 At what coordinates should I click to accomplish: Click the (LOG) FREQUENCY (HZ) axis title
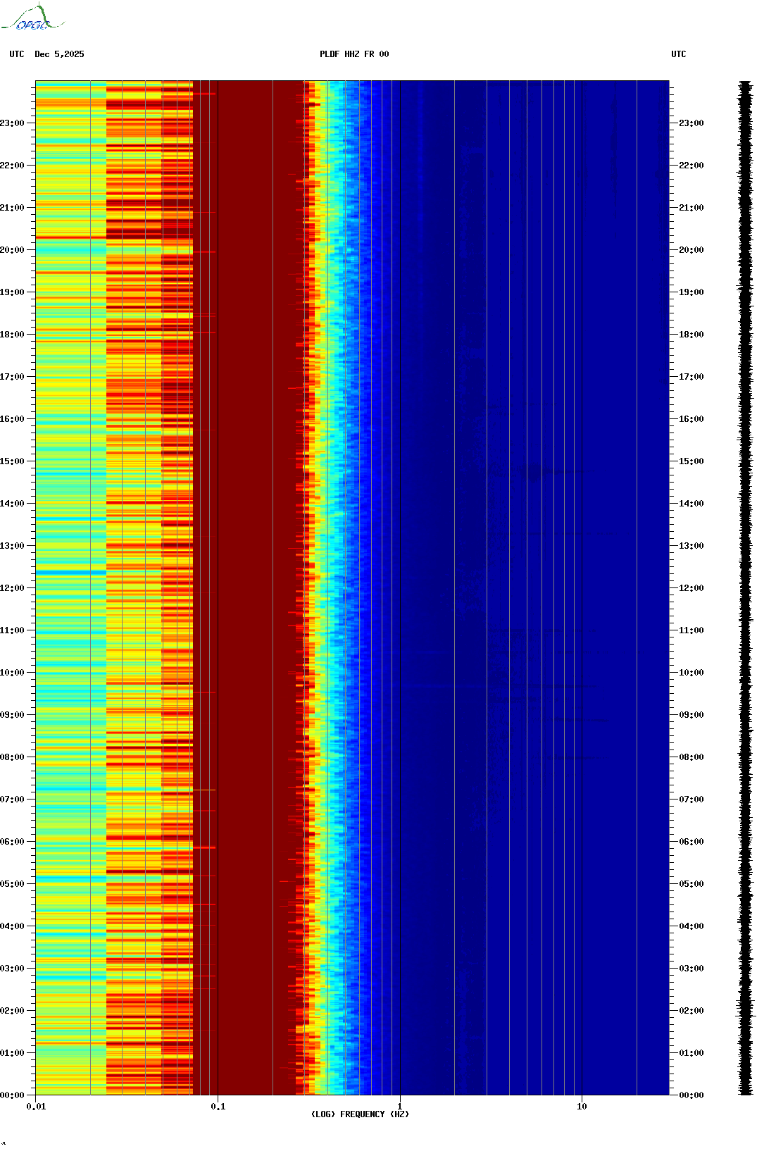coord(360,1114)
